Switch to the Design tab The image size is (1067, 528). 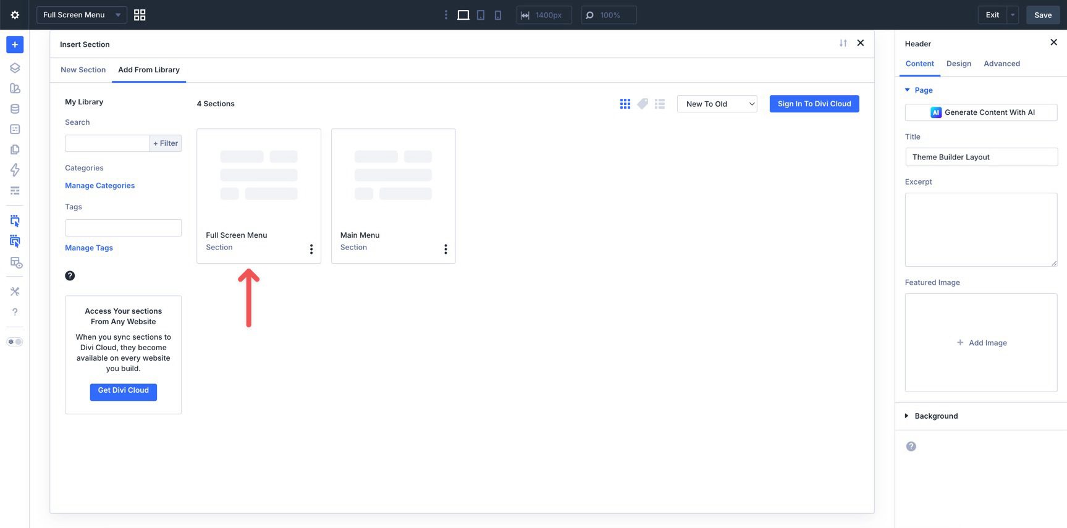coord(959,64)
